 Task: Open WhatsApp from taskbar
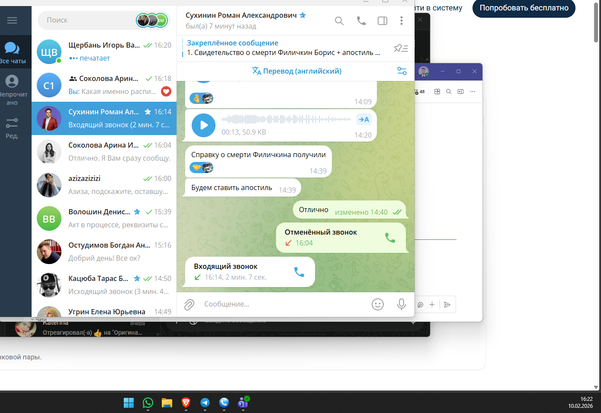[148, 403]
